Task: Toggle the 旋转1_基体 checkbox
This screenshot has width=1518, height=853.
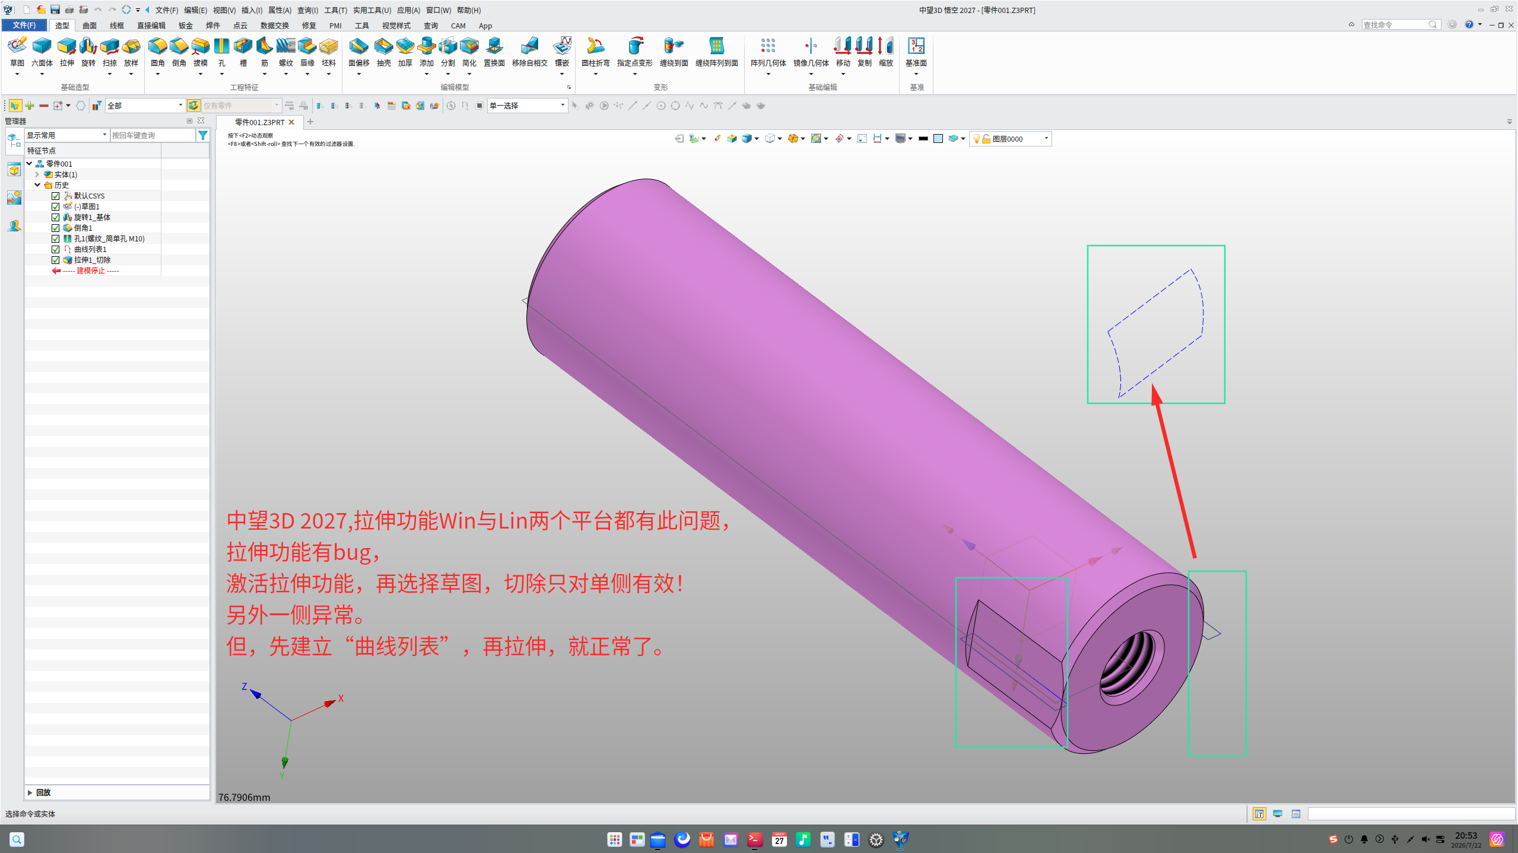Action: (x=55, y=217)
